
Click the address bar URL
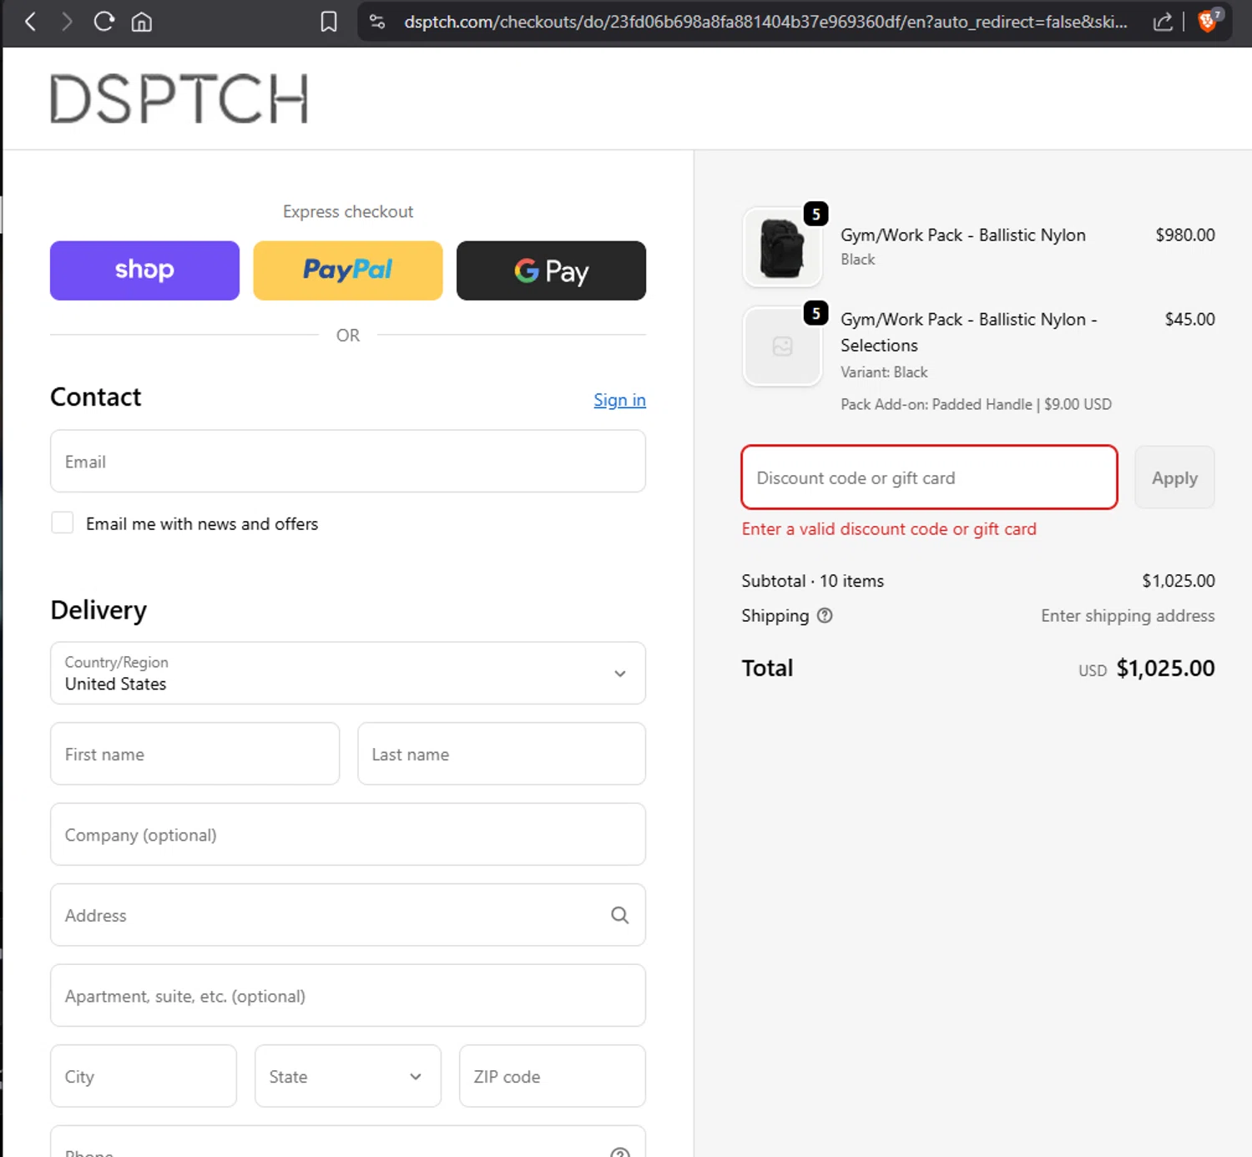coord(765,22)
